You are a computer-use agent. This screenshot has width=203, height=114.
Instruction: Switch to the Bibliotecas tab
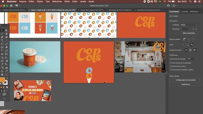(x=194, y=12)
